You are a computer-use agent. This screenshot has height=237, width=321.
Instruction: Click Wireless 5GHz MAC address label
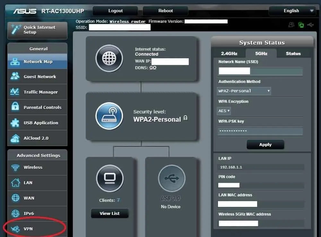pos(245,214)
